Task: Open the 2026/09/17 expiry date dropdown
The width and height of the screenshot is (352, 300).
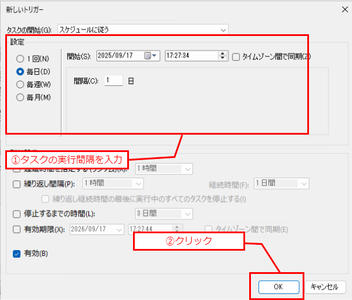Action: tap(97, 229)
